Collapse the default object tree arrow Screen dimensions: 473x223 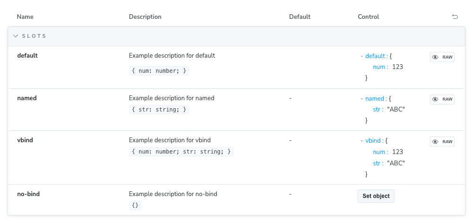(362, 56)
